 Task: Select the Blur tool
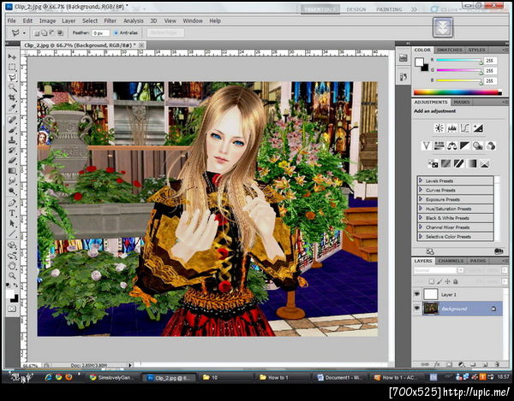(12, 180)
